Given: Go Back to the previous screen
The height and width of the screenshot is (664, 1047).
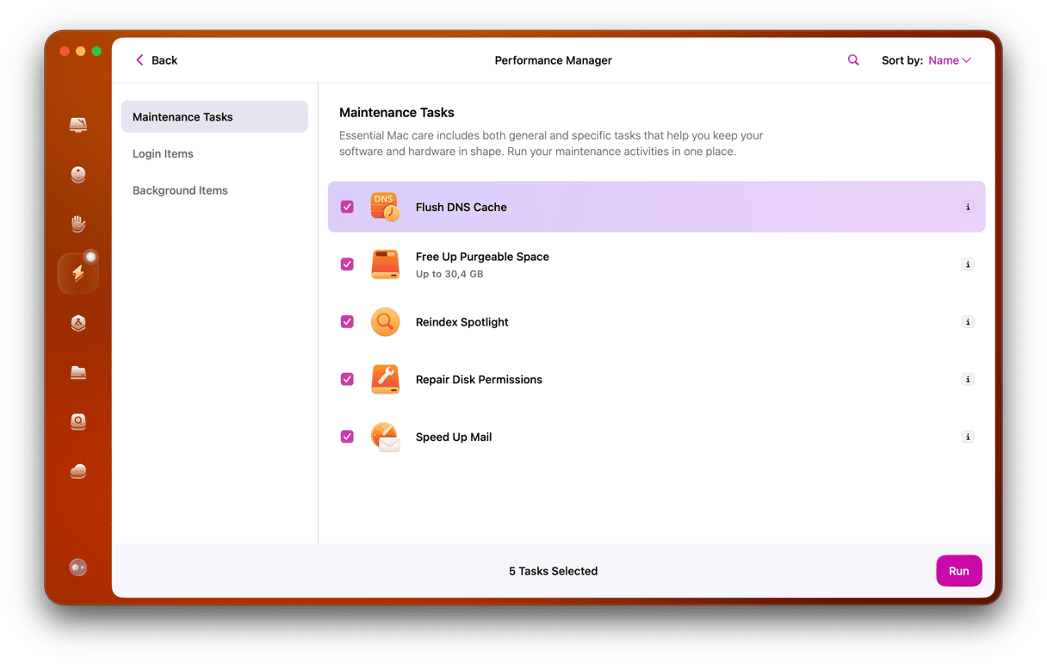Looking at the screenshot, I should point(156,60).
